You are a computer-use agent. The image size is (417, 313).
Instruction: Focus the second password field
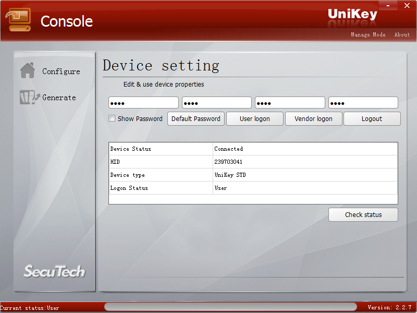217,103
